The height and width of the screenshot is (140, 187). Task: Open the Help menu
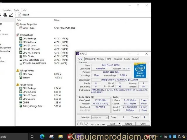[x=24, y=10]
